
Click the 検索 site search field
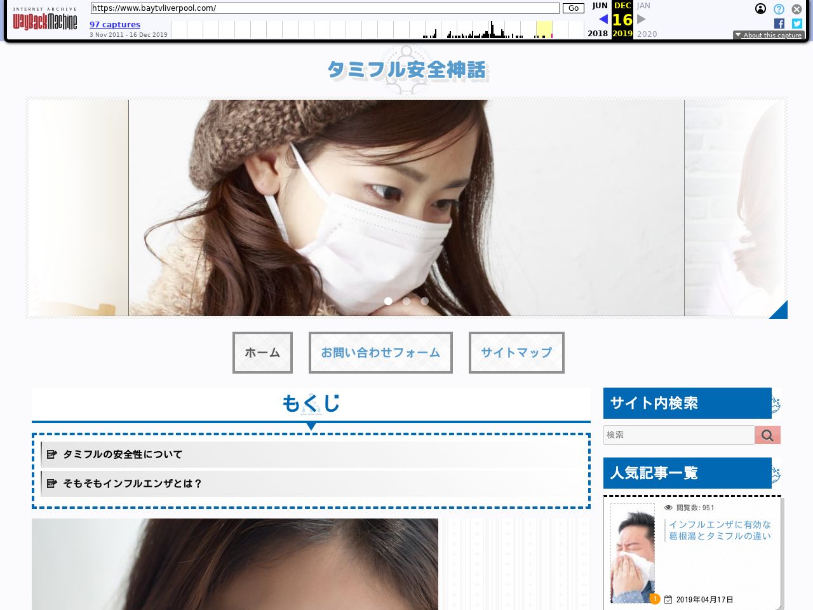click(x=678, y=435)
